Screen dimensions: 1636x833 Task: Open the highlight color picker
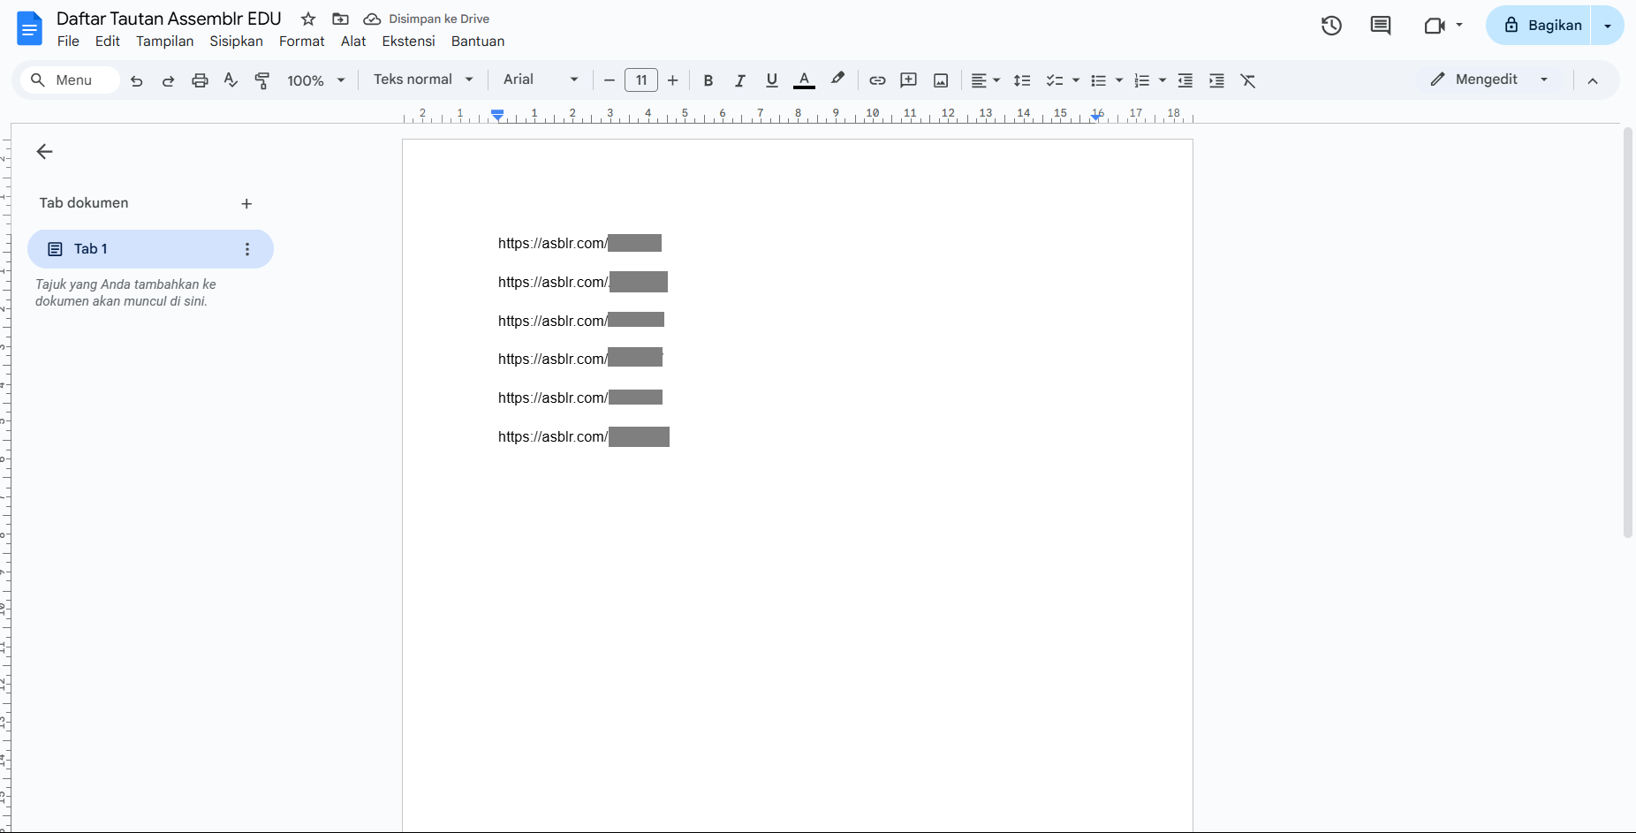(x=837, y=80)
